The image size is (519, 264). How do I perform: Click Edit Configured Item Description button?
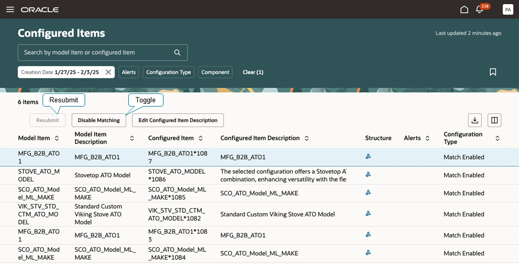click(178, 120)
